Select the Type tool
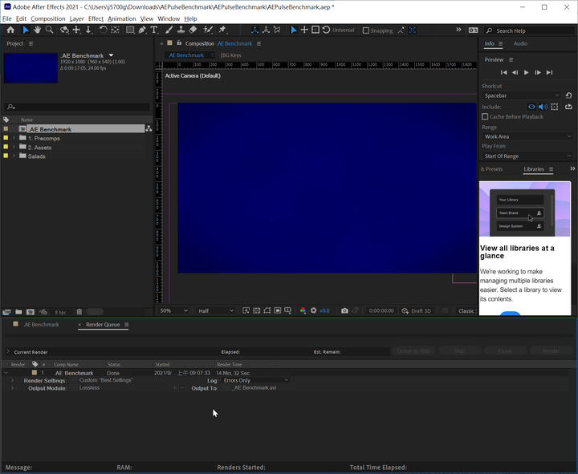 (x=154, y=30)
